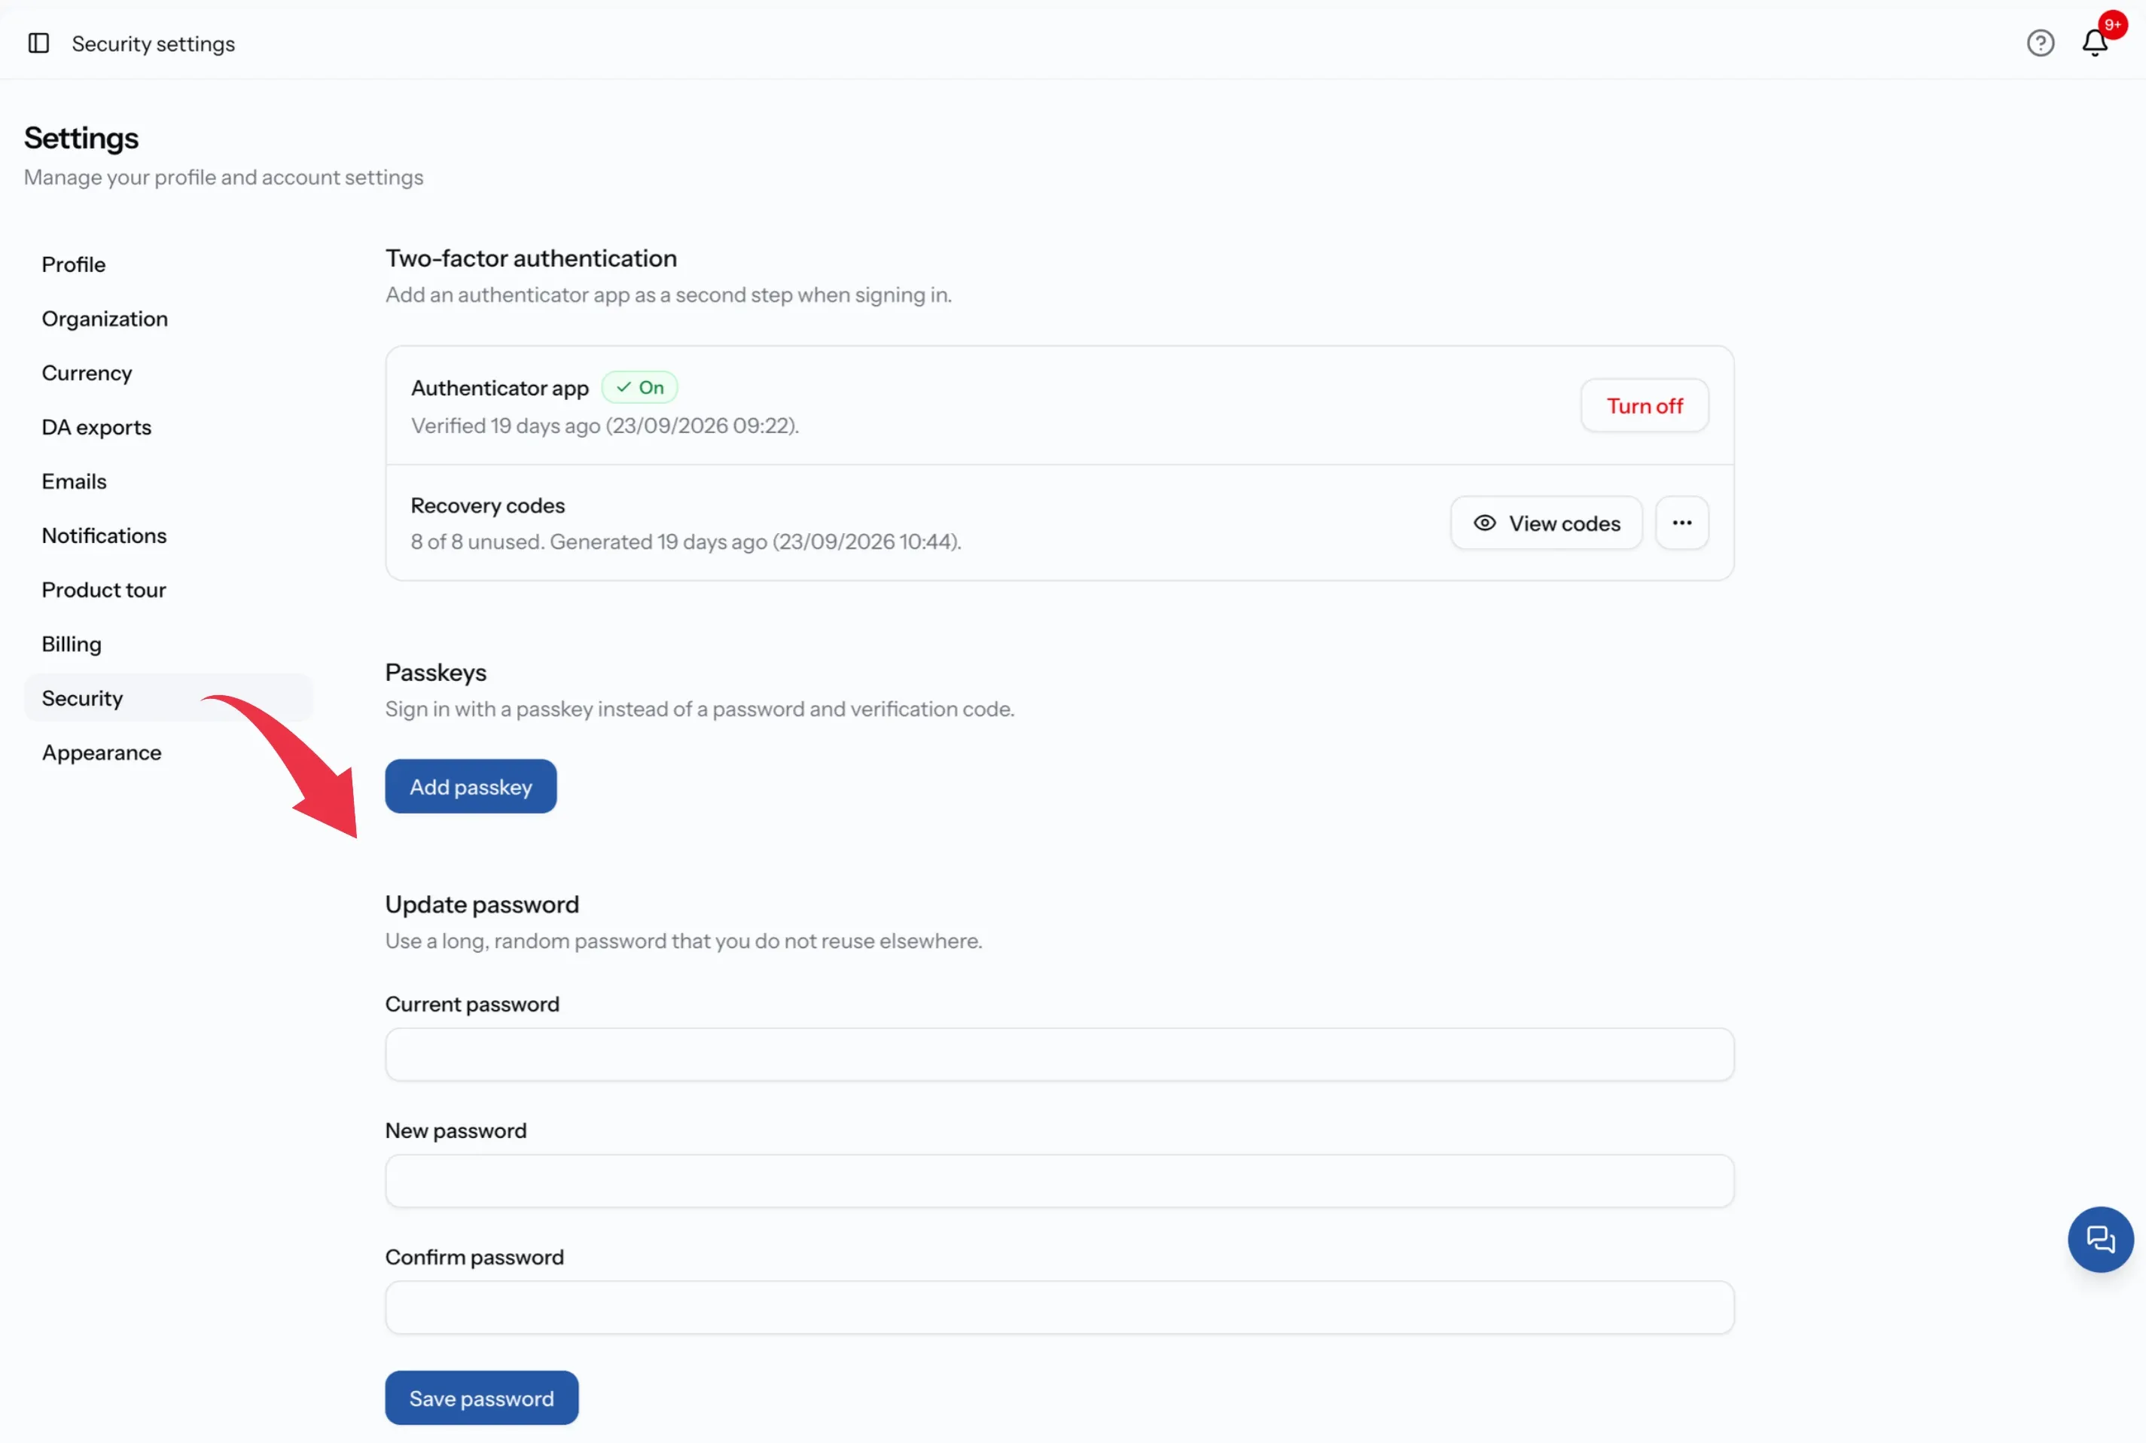Open the help question mark icon
Screen dimensions: 2146x1443
click(x=2041, y=43)
